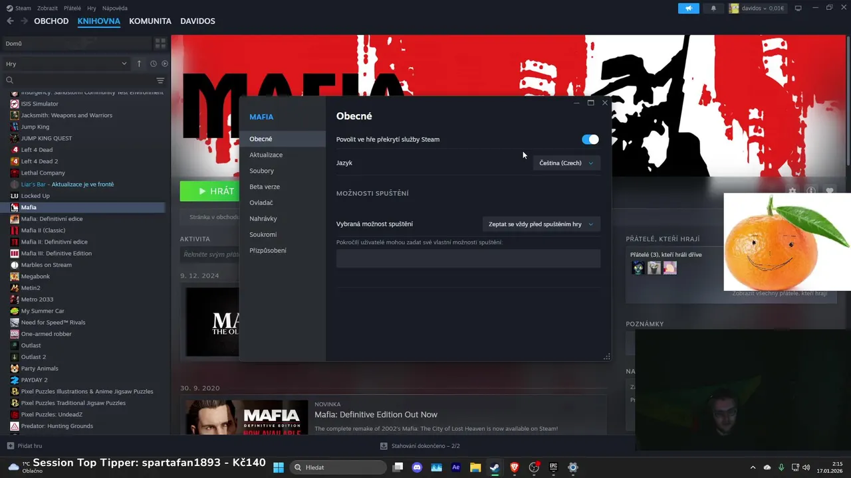
Task: Open the Přizpůsobení settings tab
Action: point(268,250)
